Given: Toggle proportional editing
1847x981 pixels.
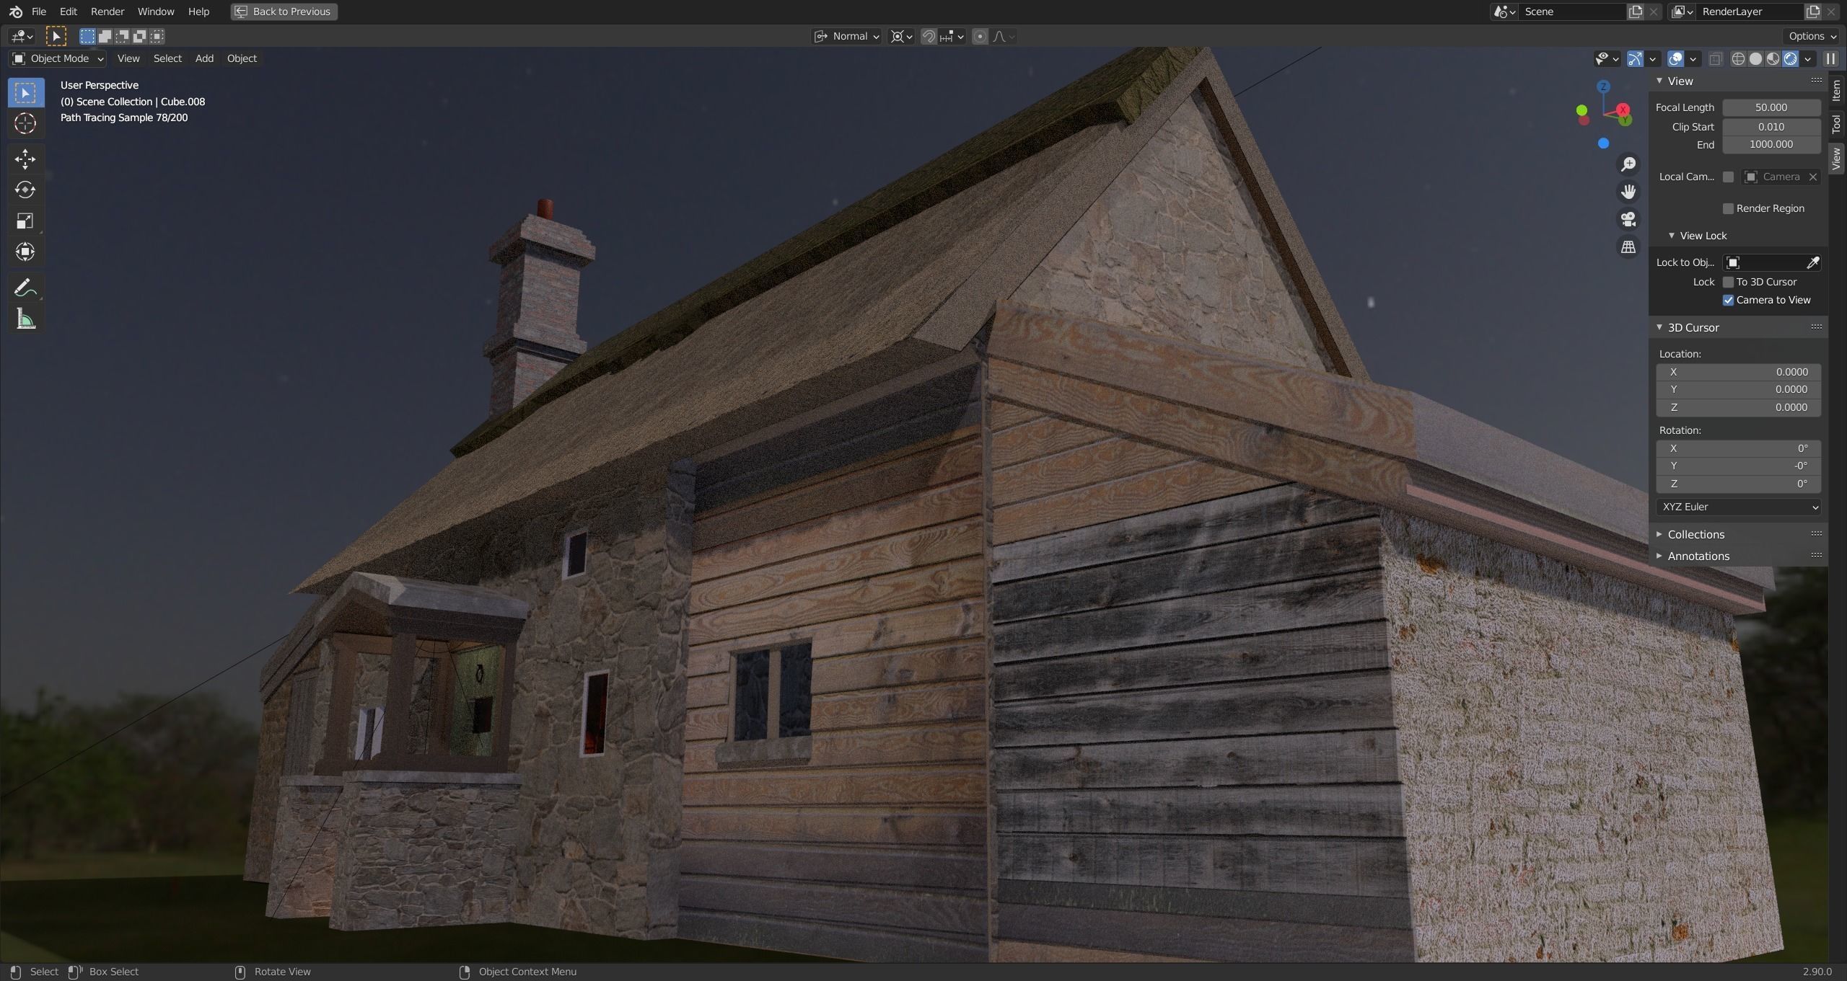Looking at the screenshot, I should [980, 36].
